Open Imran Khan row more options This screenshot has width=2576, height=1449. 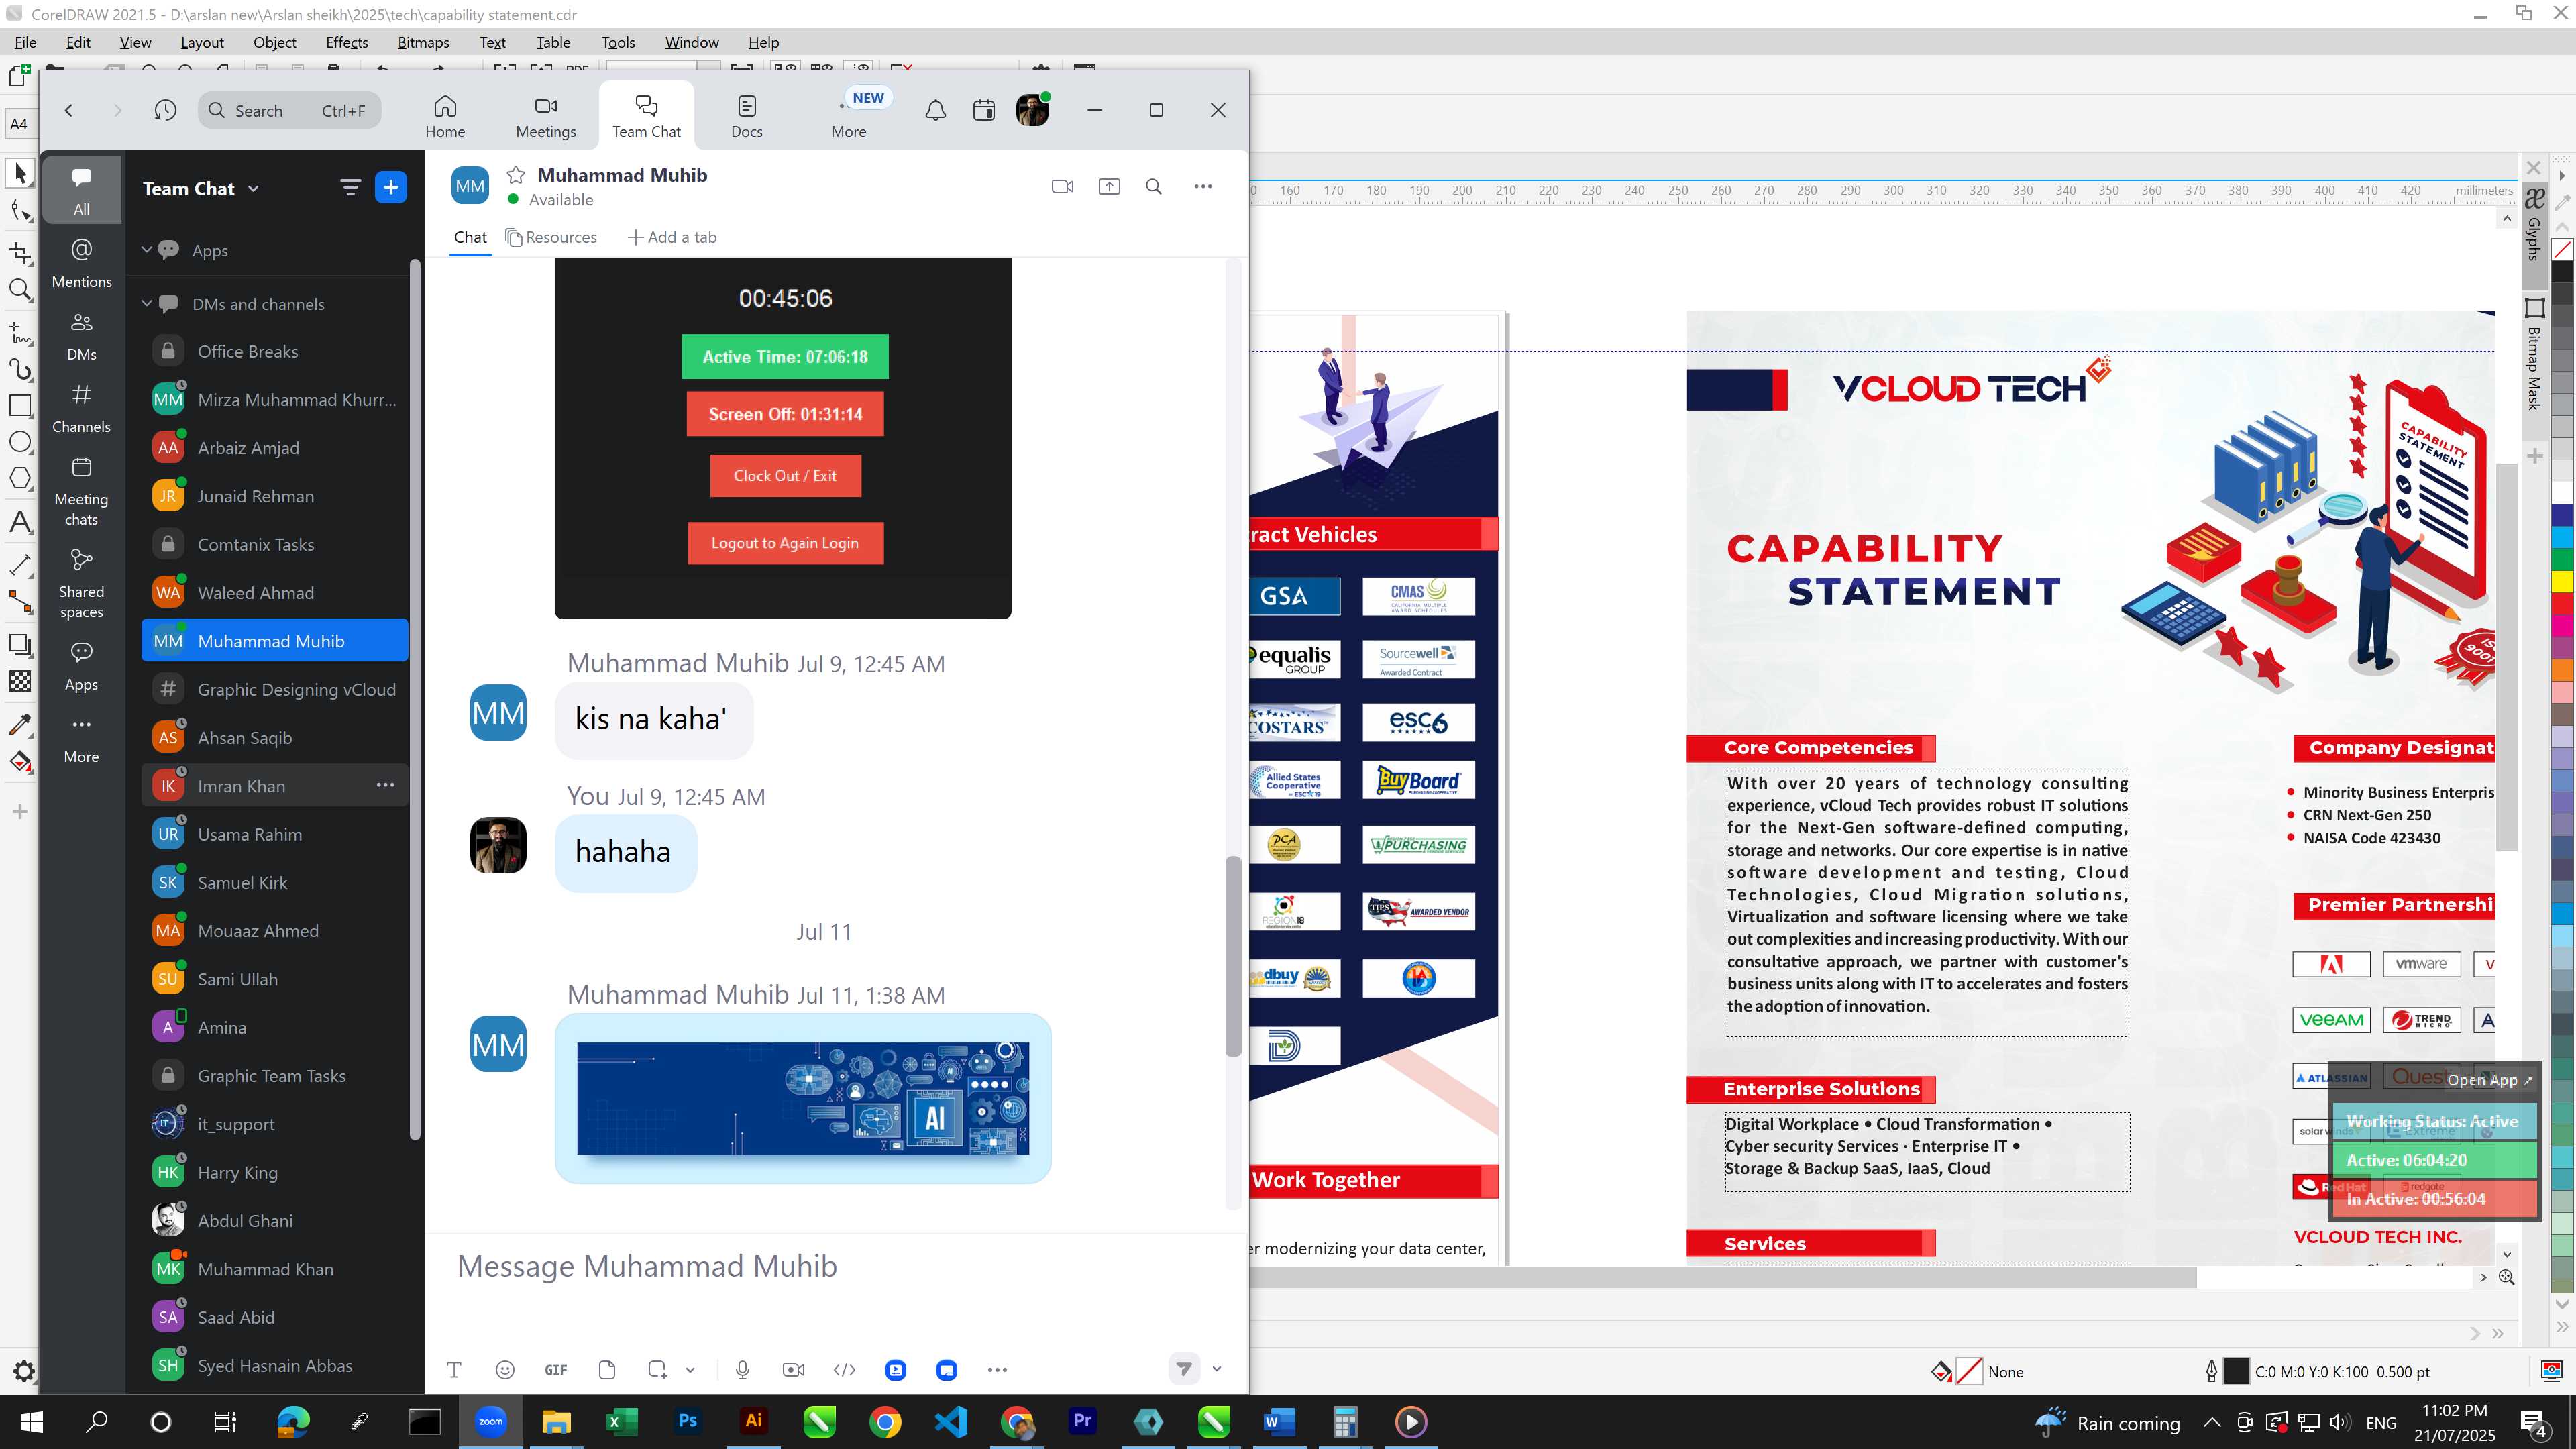point(385,785)
